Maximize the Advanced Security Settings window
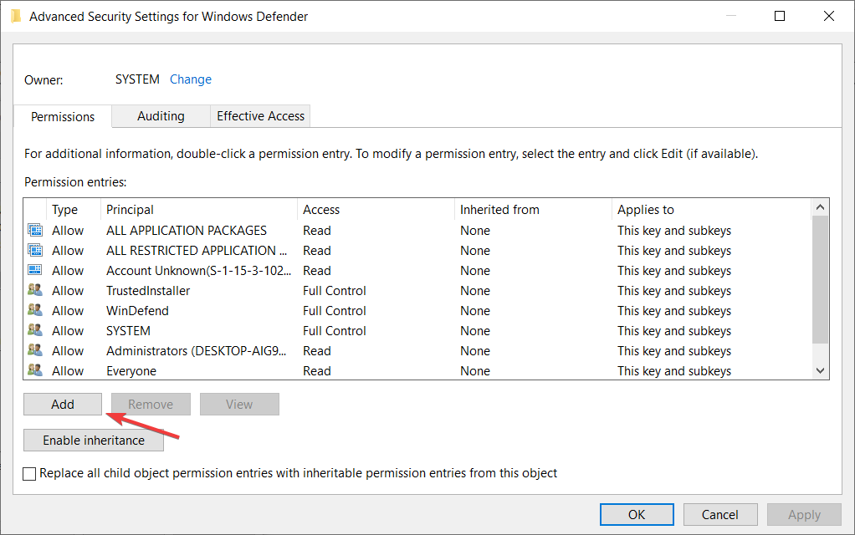Screen dimensions: 855x535 [780, 16]
